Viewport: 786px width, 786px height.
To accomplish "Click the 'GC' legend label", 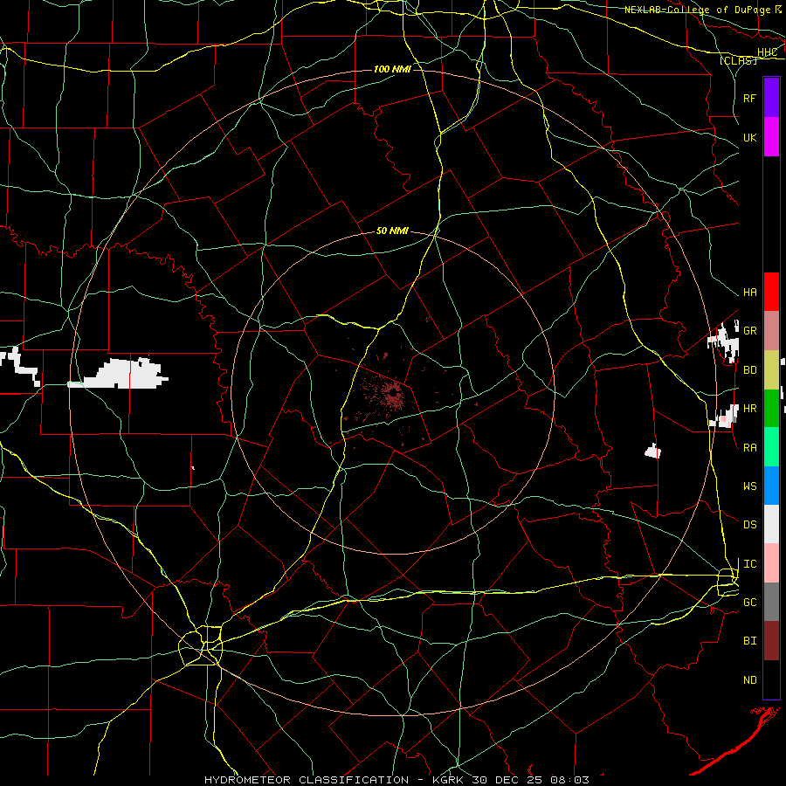I will tap(749, 603).
